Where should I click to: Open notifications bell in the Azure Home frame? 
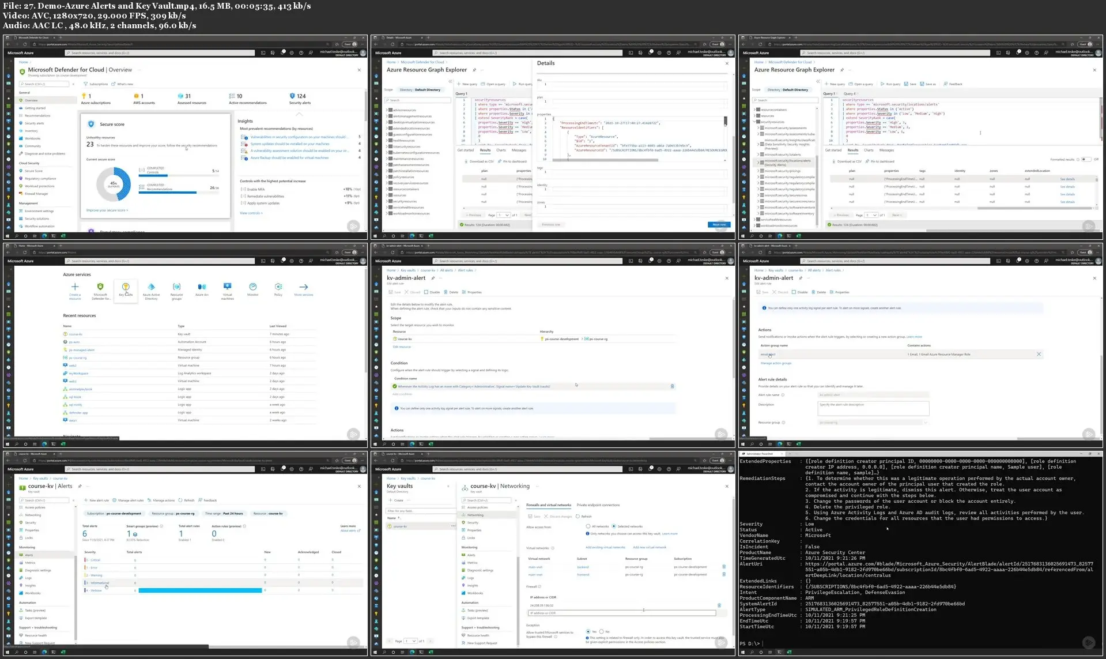[283, 261]
